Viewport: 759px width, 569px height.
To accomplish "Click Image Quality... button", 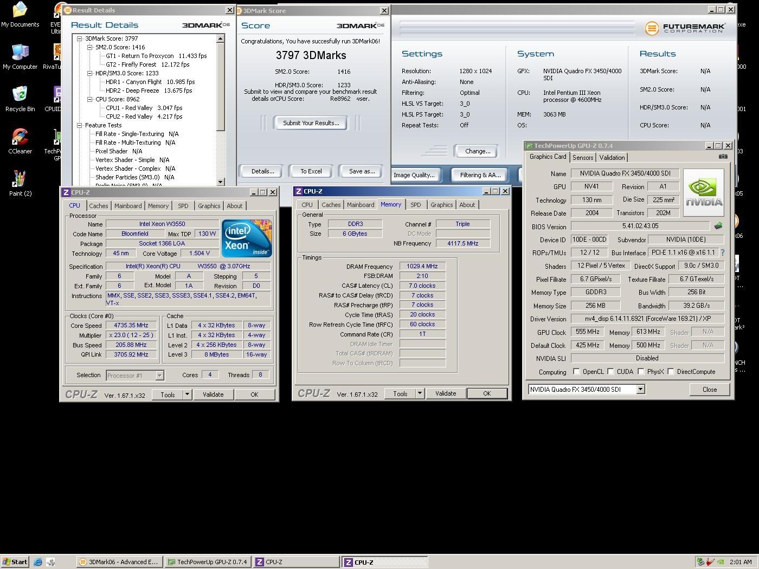I will [414, 175].
